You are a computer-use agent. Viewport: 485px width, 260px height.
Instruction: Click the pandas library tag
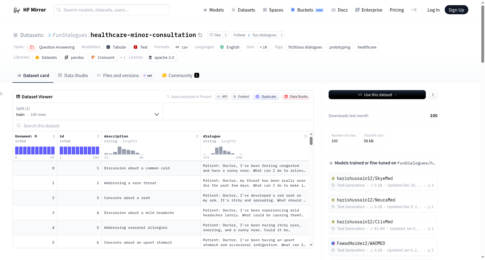point(74,57)
